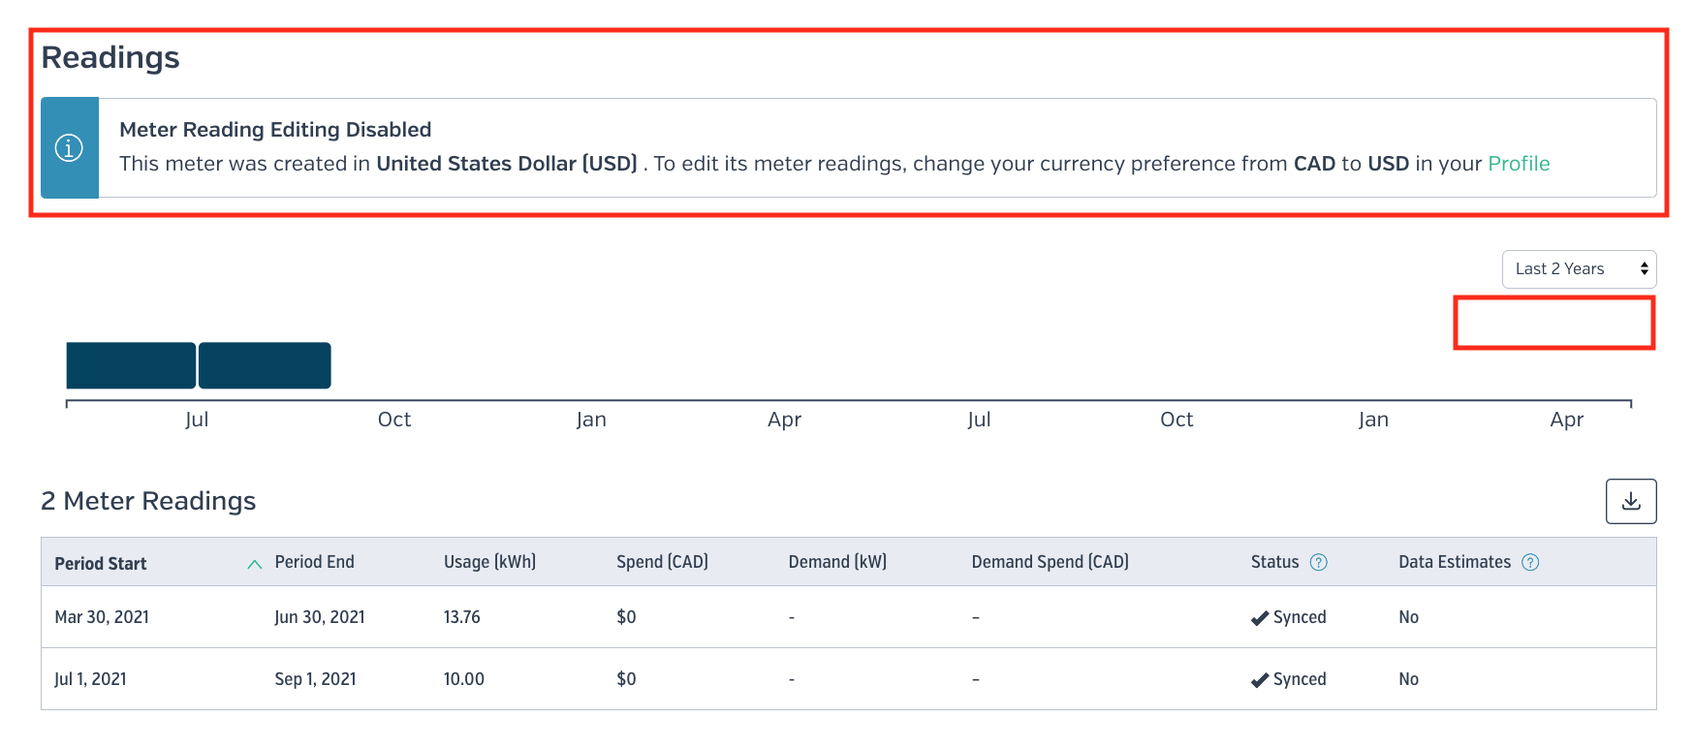Click the 10.00 usage value
The height and width of the screenshot is (748, 1694).
pyautogui.click(x=463, y=679)
